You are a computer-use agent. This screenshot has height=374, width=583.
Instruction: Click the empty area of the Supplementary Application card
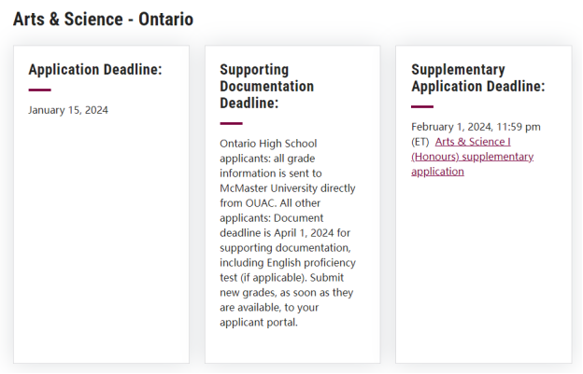483,270
